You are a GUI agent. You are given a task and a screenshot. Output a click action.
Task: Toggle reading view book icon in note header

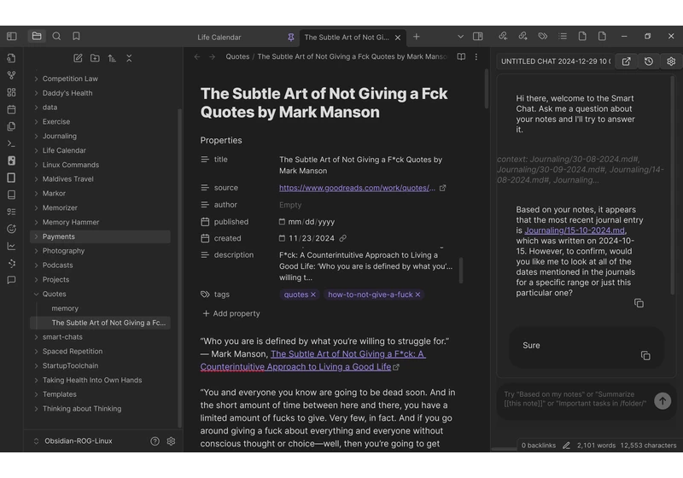tap(461, 56)
